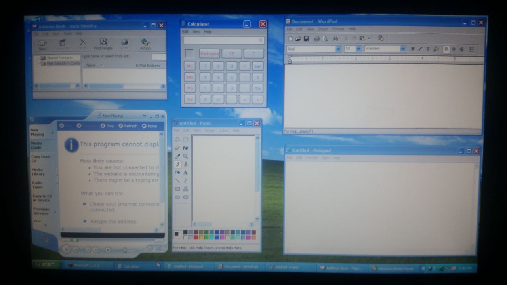Select the Rounded Rectangle tool in Paint
The height and width of the screenshot is (285, 507).
tap(185, 197)
